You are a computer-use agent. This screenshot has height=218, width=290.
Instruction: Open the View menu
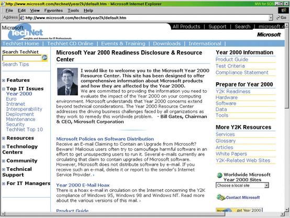tap(35, 10)
